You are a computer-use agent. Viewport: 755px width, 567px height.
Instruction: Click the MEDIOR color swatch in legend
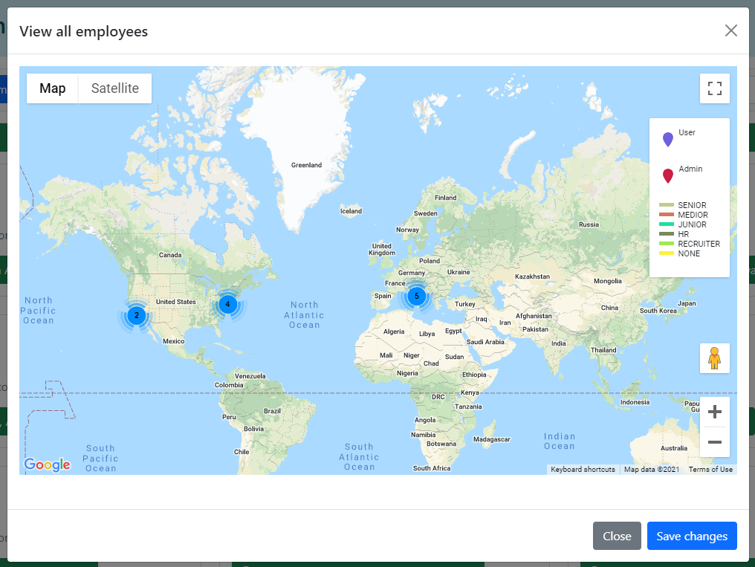pyautogui.click(x=667, y=215)
